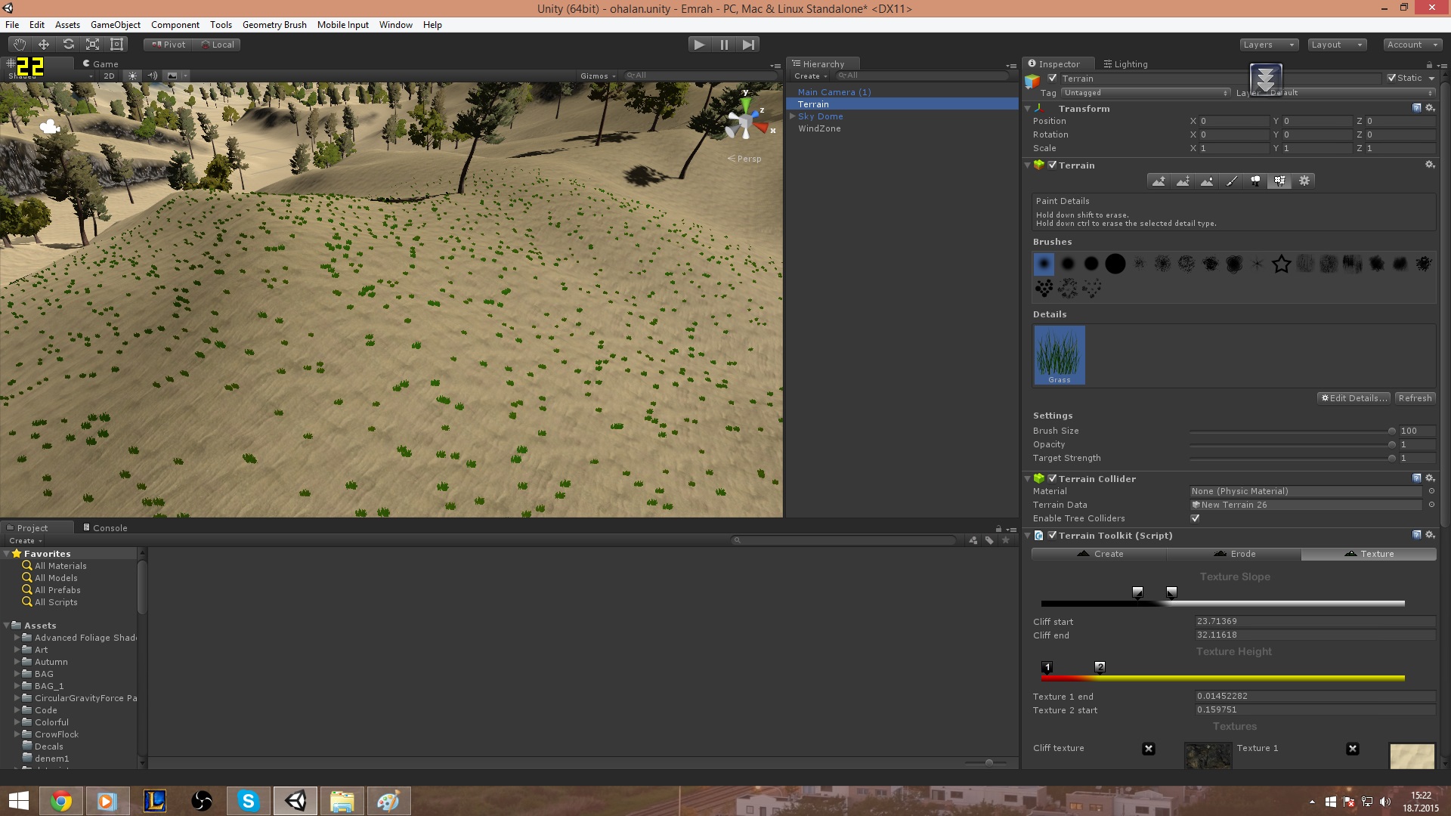
Task: Select the Hand tool in toolbar
Action: pos(20,45)
